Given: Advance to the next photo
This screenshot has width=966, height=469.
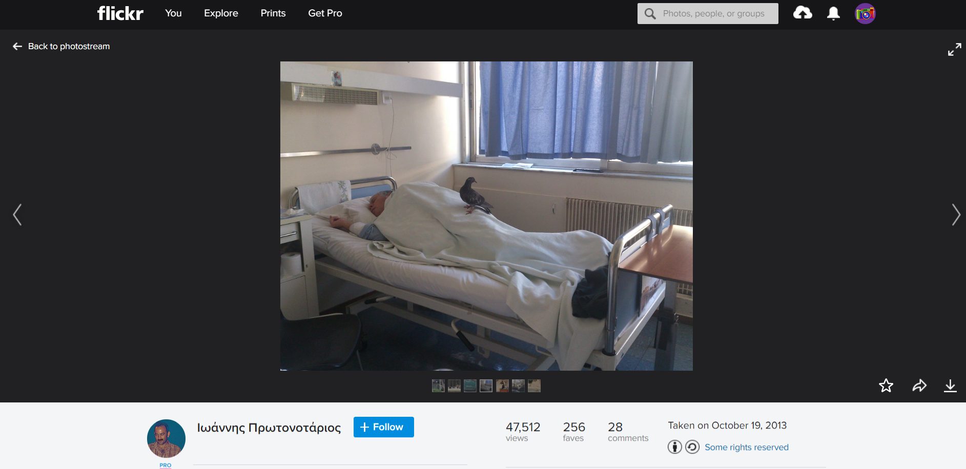Looking at the screenshot, I should [x=956, y=215].
